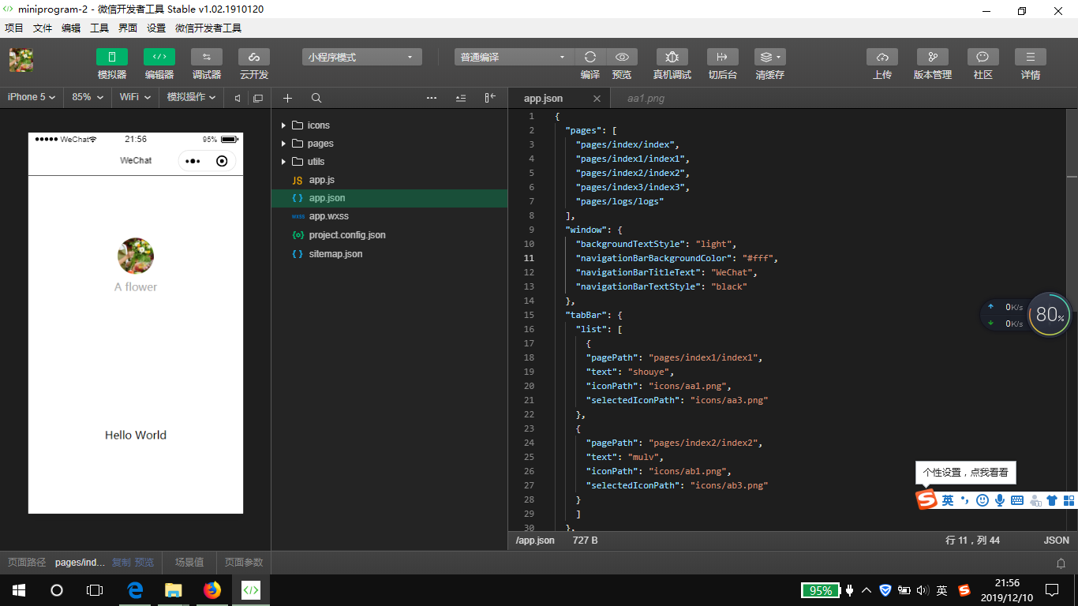Image resolution: width=1078 pixels, height=606 pixels.
Task: Open the Windows Start menu
Action: pyautogui.click(x=19, y=590)
